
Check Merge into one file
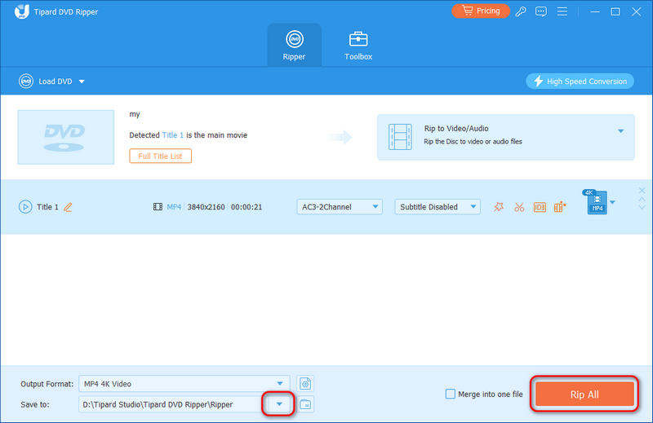[x=451, y=394]
